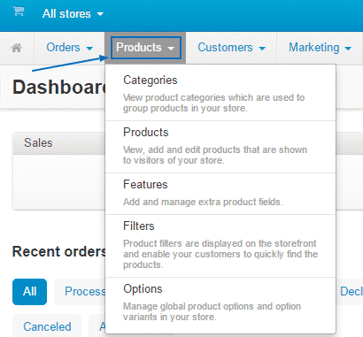This screenshot has width=363, height=337.
Task: Select Filters in the Products menu
Action: 220,246
